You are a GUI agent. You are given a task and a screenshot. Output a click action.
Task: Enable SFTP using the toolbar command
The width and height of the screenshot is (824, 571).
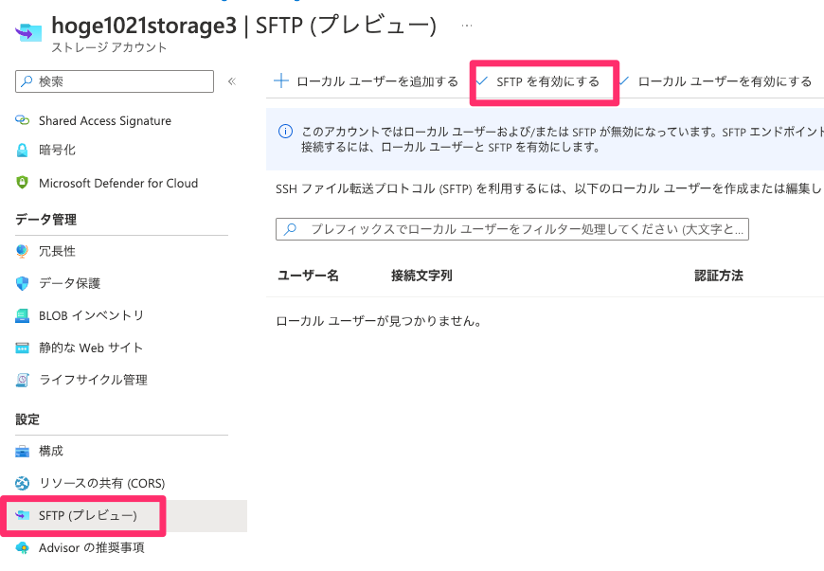(543, 82)
